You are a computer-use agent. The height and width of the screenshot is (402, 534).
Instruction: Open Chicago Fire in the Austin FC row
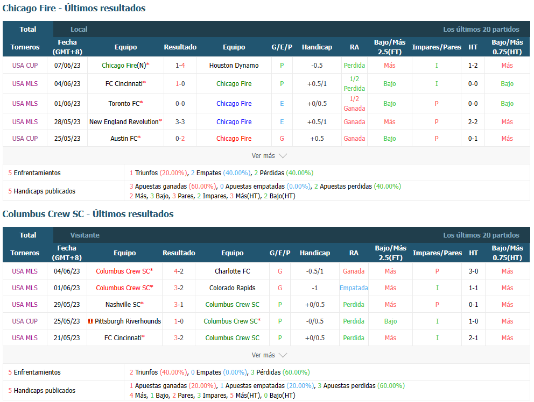click(x=234, y=139)
